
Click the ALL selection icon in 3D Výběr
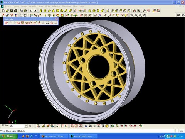pos(18,23)
